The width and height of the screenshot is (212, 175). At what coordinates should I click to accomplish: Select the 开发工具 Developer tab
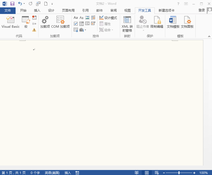click(x=144, y=11)
